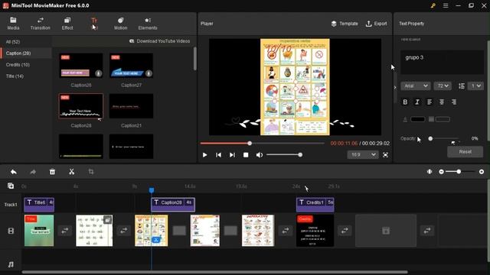
Task: Select the Caption27 thumbnail
Action: [x=131, y=66]
